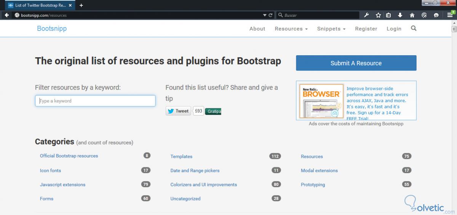
Task: Go to the Register navigation item
Action: (x=366, y=29)
